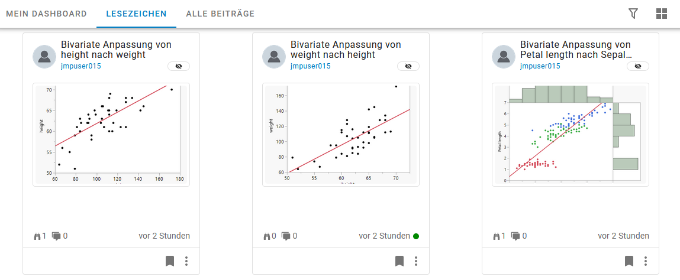Open jmpuser015 link on first card
Image resolution: width=680 pixels, height=280 pixels.
pyautogui.click(x=81, y=66)
